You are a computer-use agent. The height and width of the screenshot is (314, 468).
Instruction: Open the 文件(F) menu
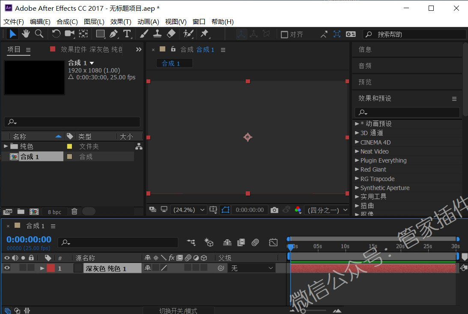tap(13, 21)
